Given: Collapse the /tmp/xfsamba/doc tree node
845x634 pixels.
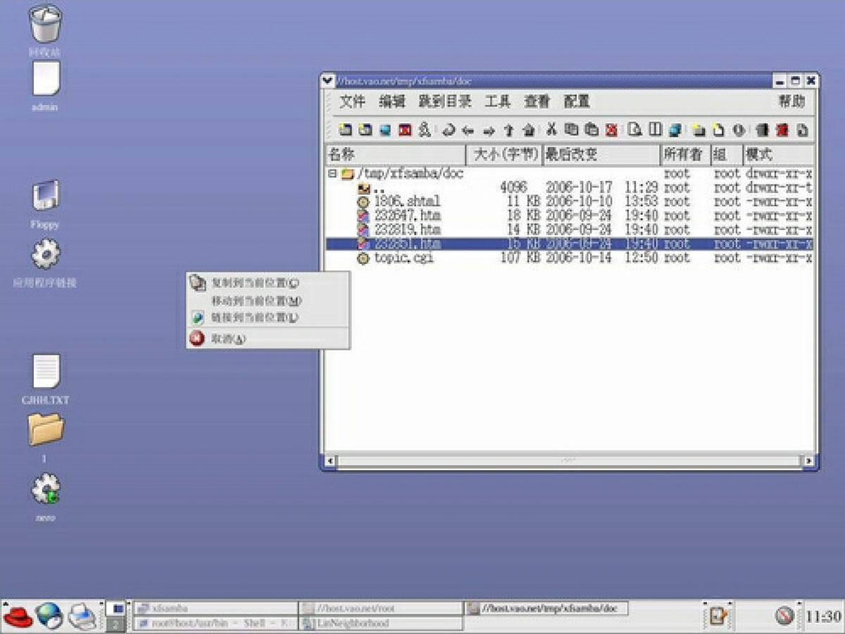Looking at the screenshot, I should 332,174.
